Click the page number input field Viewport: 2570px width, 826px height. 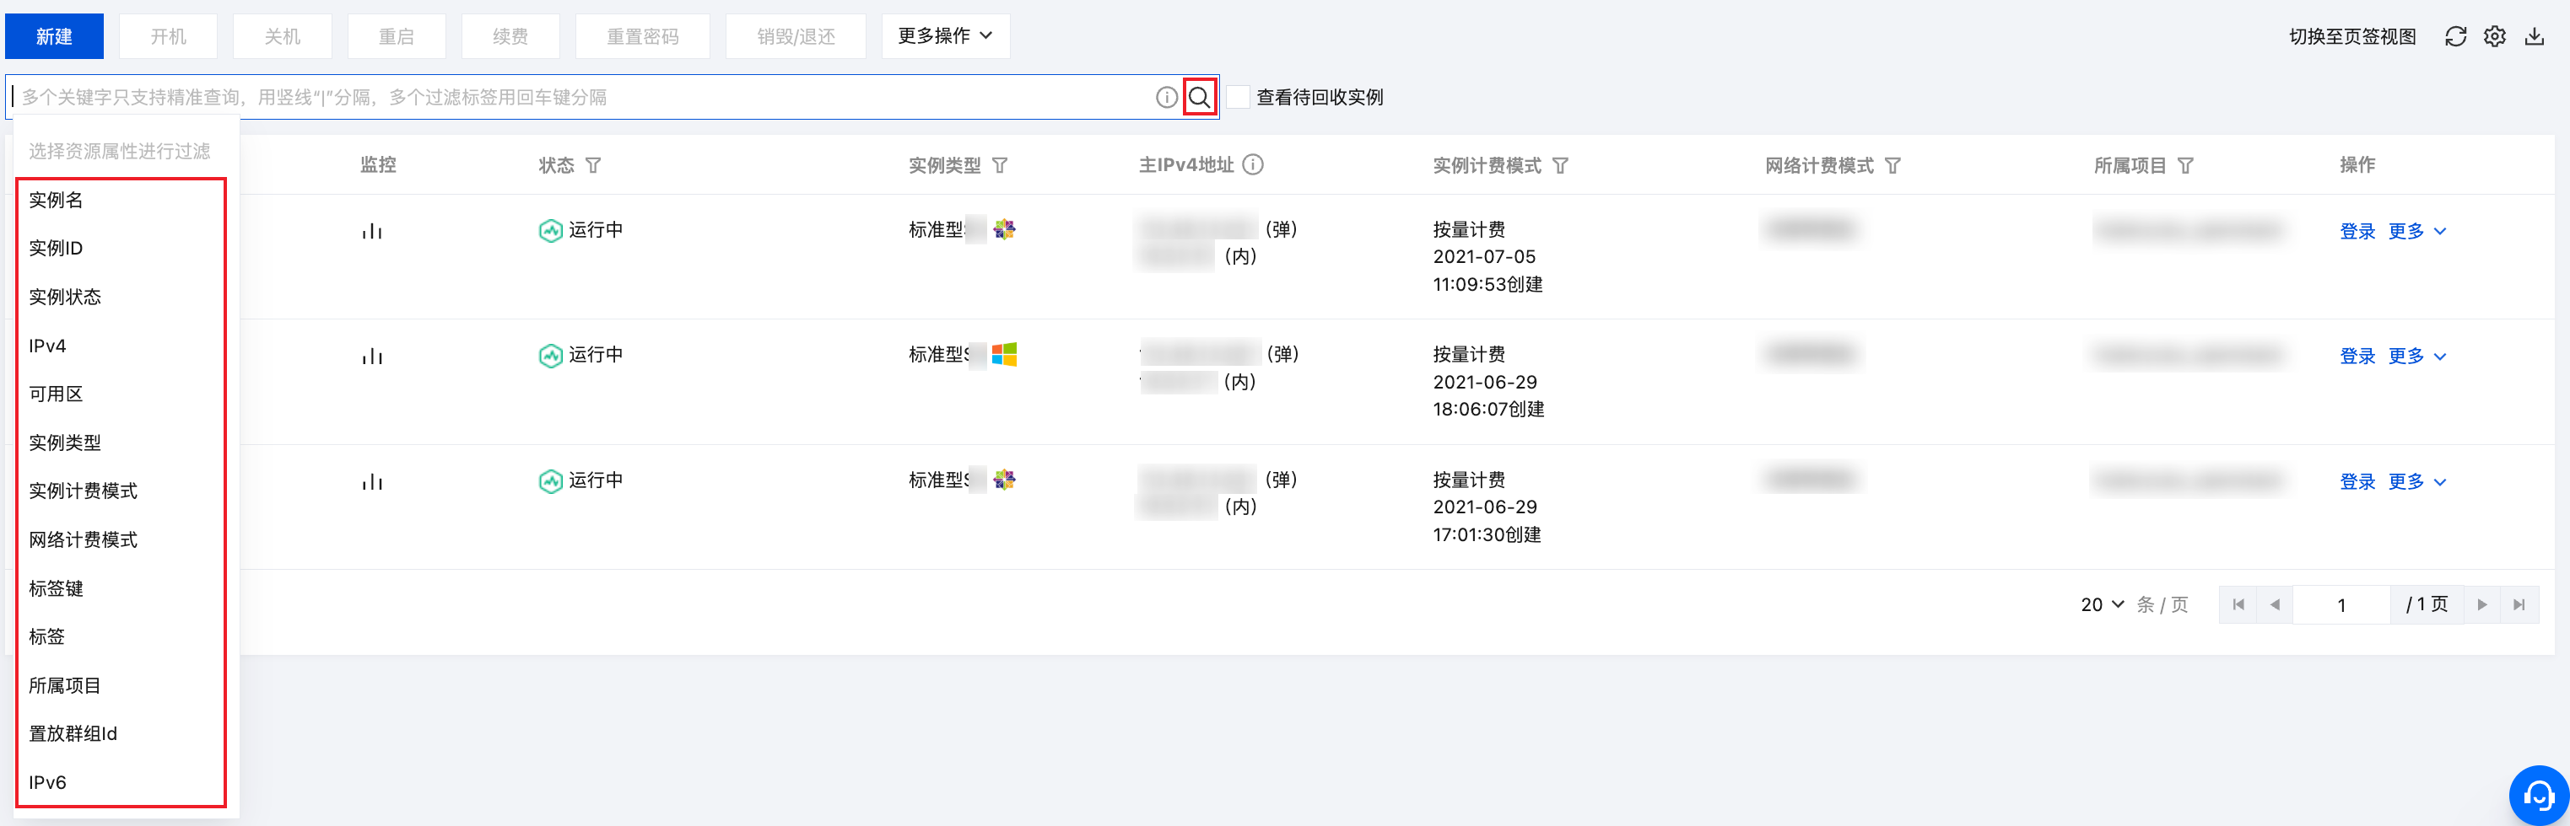(x=2341, y=605)
